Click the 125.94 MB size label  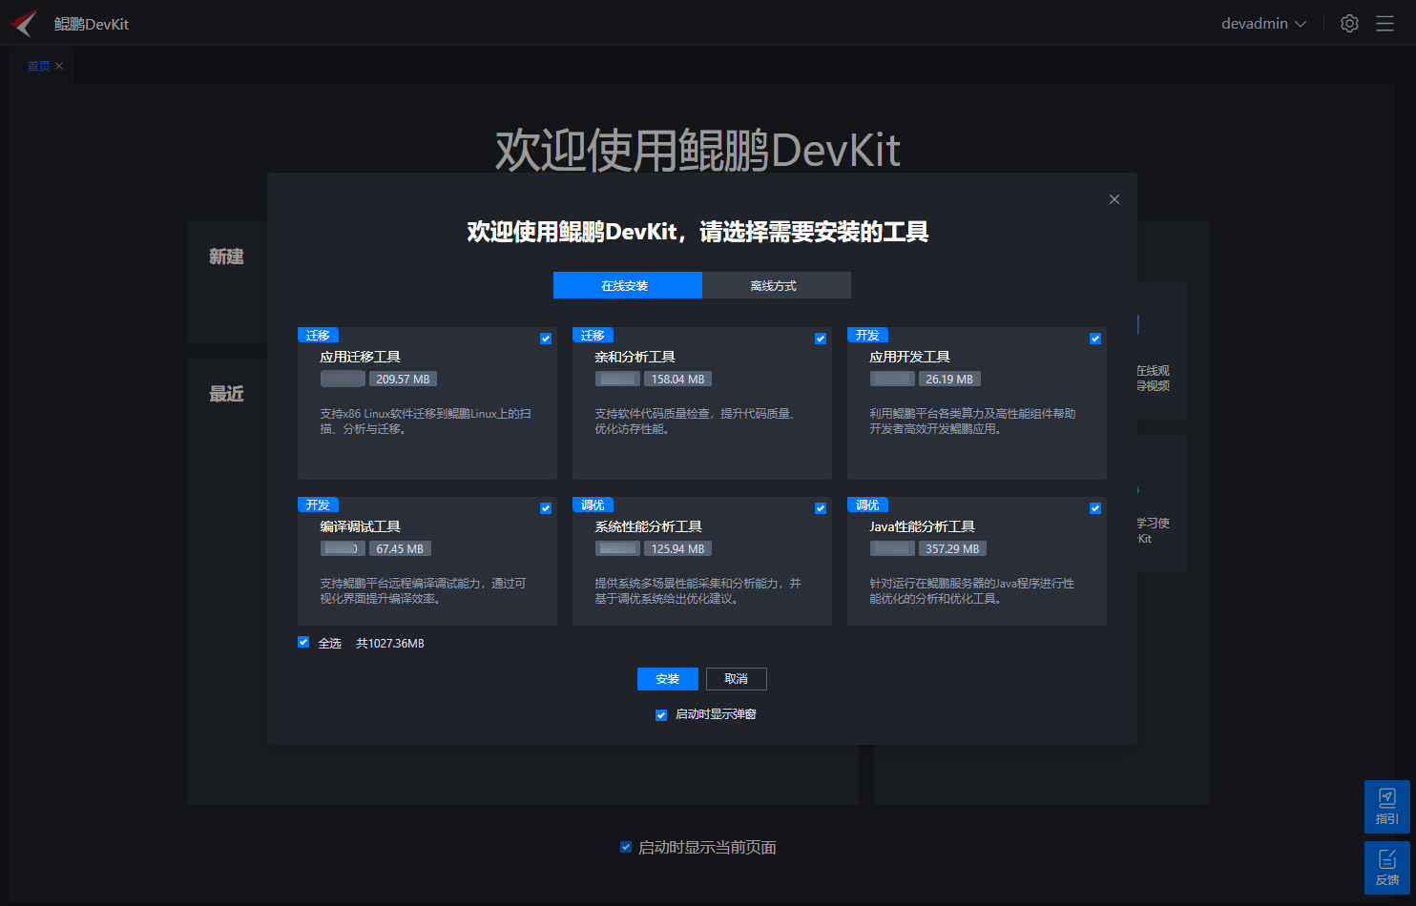click(x=677, y=548)
